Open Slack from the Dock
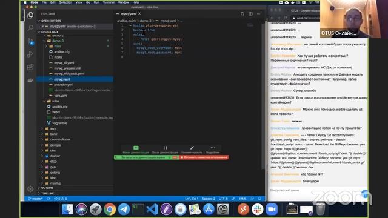The image size is (388, 218). (257, 210)
